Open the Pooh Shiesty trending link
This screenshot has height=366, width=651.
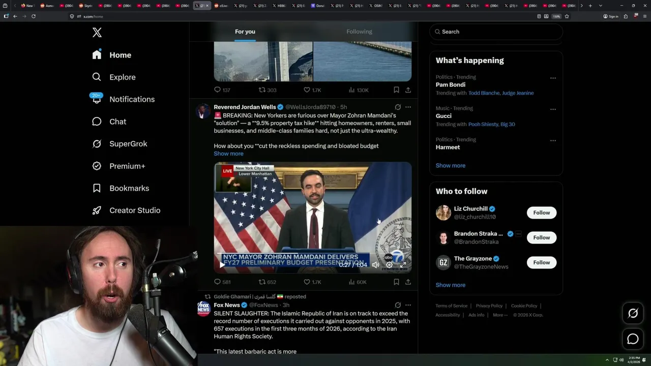483,124
